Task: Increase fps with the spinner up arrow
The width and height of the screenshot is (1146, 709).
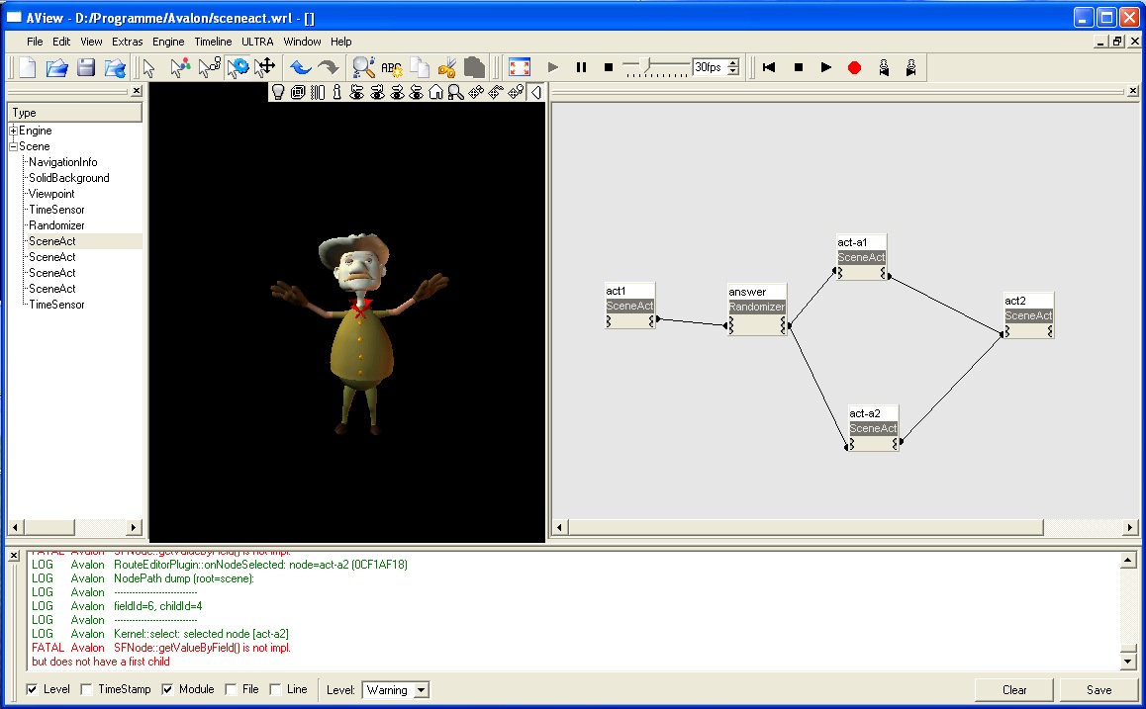Action: pos(733,63)
